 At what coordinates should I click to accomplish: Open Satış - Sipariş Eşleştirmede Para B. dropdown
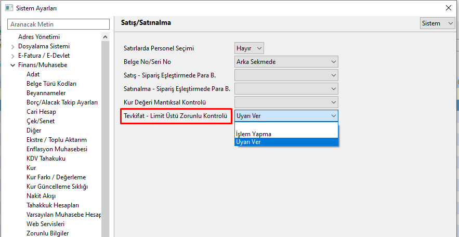coord(286,75)
